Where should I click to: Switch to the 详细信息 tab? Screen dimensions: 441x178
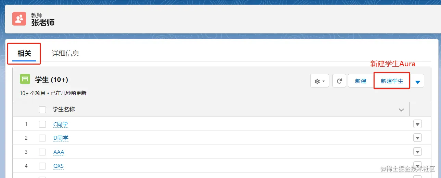pyautogui.click(x=65, y=53)
